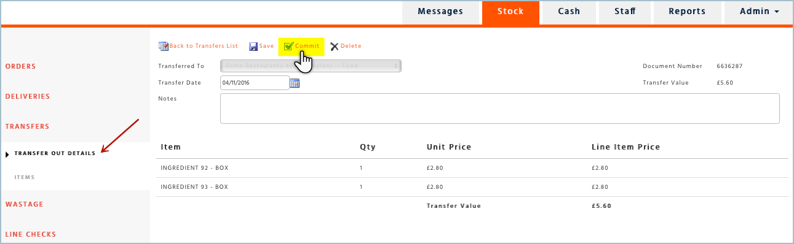Click the Delete X icon
Image resolution: width=794 pixels, height=244 pixels.
click(335, 46)
